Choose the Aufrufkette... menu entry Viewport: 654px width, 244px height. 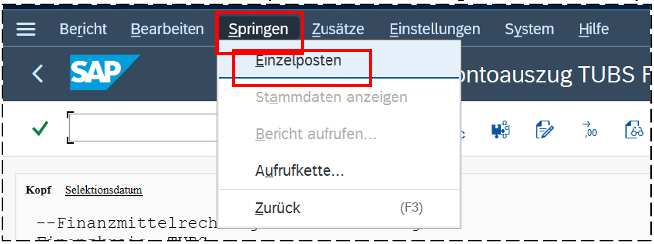pos(300,171)
